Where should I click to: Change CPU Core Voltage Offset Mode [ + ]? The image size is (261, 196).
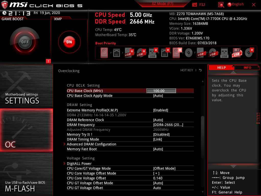pos(130,173)
